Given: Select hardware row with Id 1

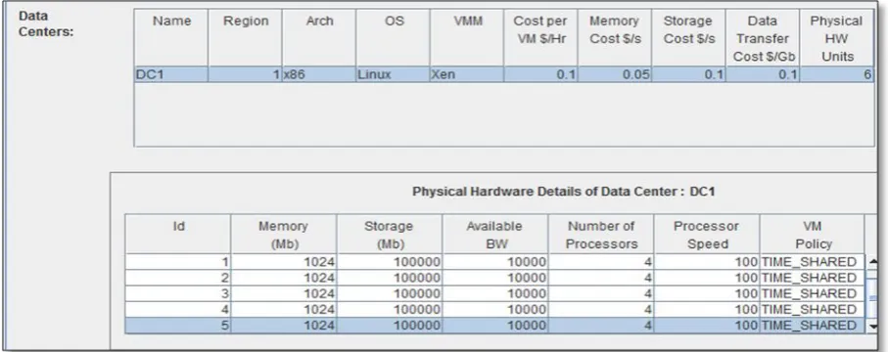Looking at the screenshot, I should point(494,261).
